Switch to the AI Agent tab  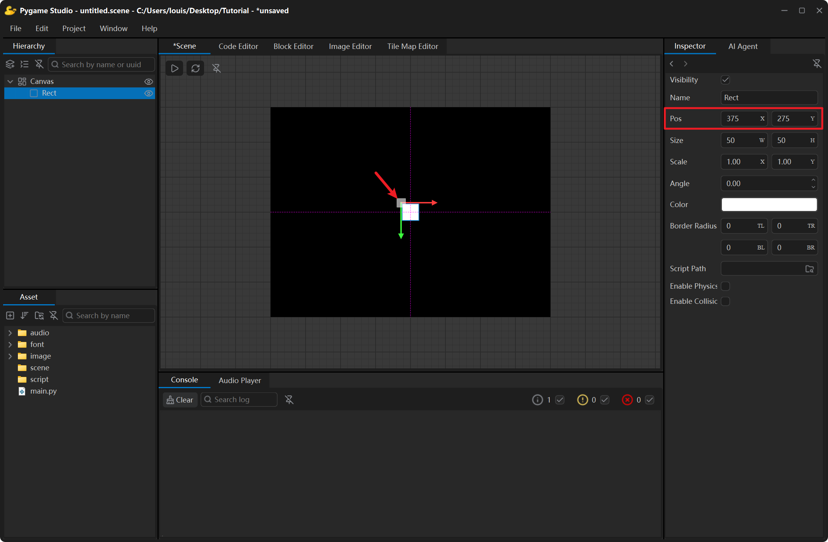743,46
